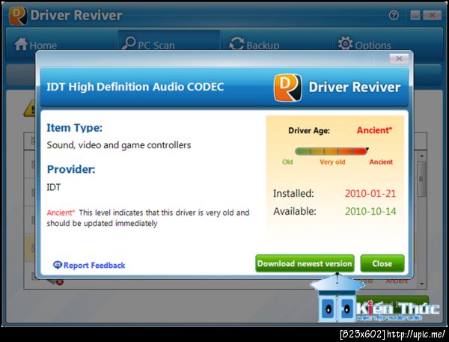Click the main window scrollbar up arrow
This screenshot has height=342, width=449.
[x=421, y=156]
